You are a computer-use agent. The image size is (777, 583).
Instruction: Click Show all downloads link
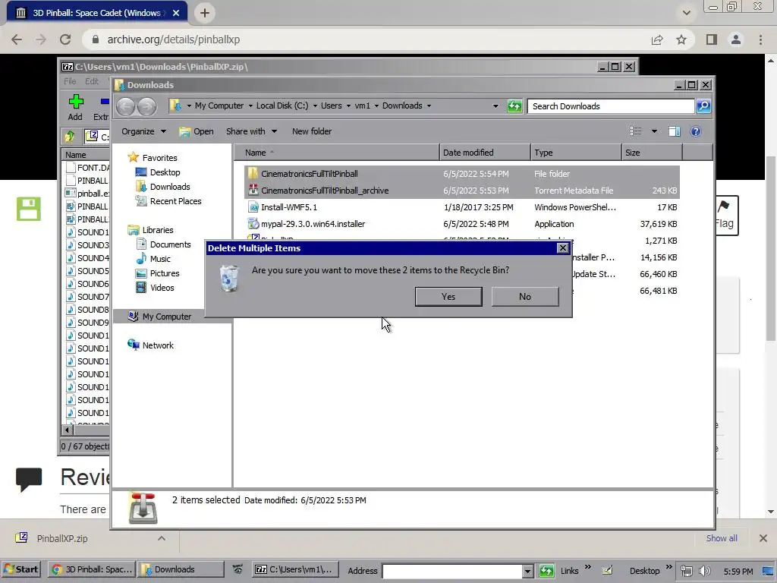click(722, 538)
